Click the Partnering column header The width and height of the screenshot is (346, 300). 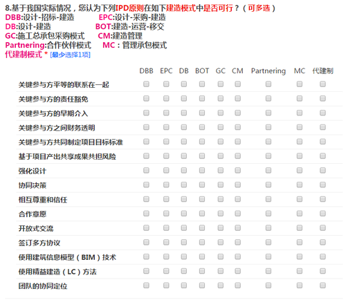pos(268,71)
